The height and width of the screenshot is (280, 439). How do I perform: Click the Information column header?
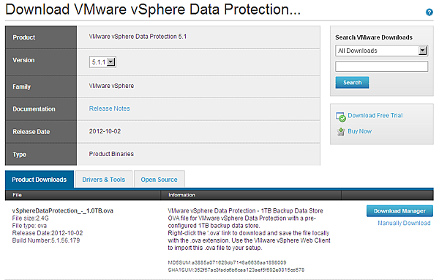click(181, 195)
